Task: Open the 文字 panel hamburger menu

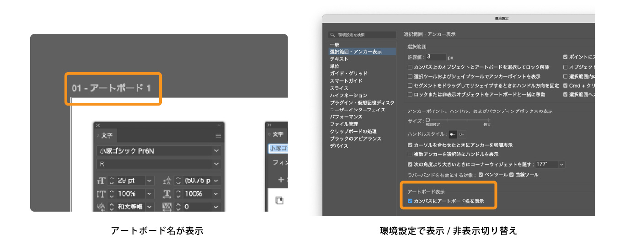Action: click(x=218, y=136)
